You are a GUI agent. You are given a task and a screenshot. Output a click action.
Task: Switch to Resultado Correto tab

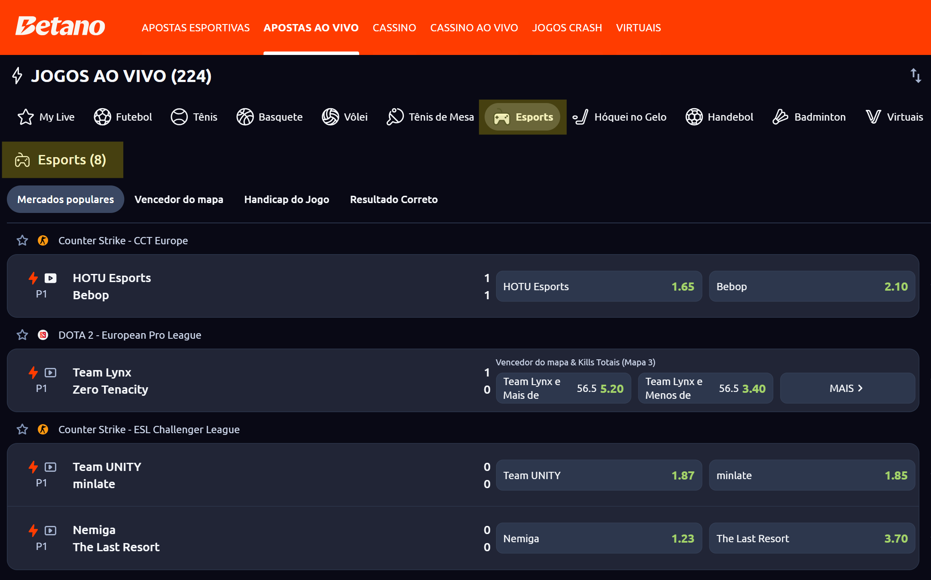click(x=394, y=199)
